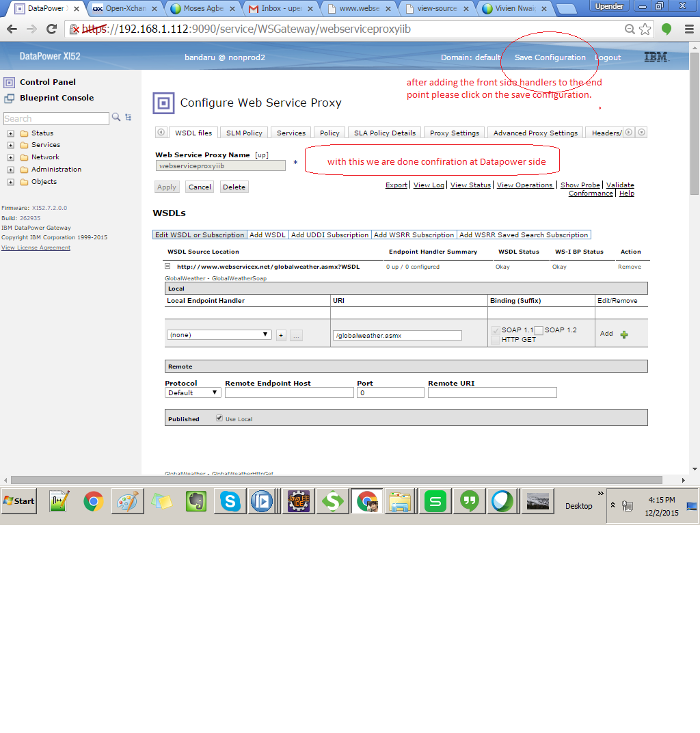Viewport: 700px width, 733px height.
Task: Click the + button beside Local Endpoint Handler
Action: 281,334
